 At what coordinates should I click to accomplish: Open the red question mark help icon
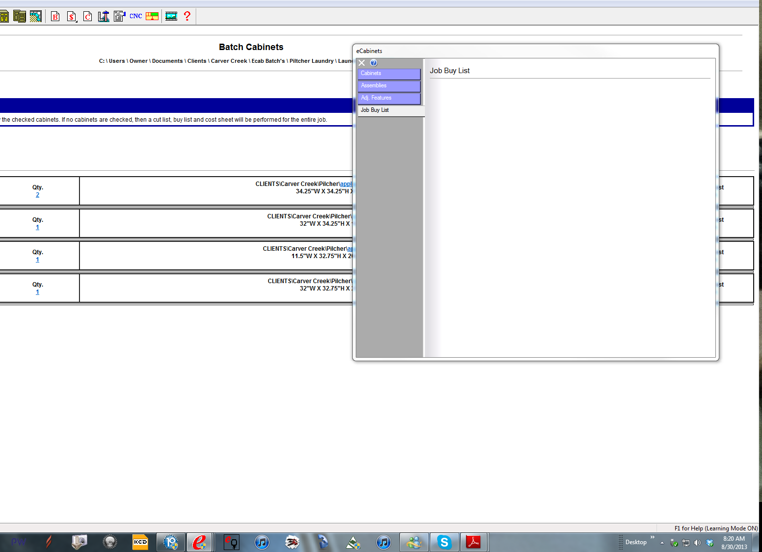[x=187, y=16]
